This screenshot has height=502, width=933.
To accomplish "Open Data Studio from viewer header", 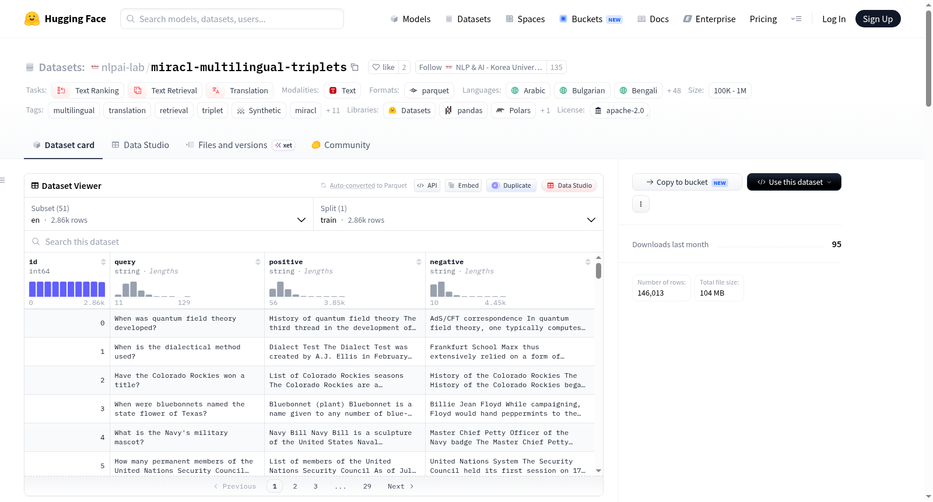I will pyautogui.click(x=569, y=185).
